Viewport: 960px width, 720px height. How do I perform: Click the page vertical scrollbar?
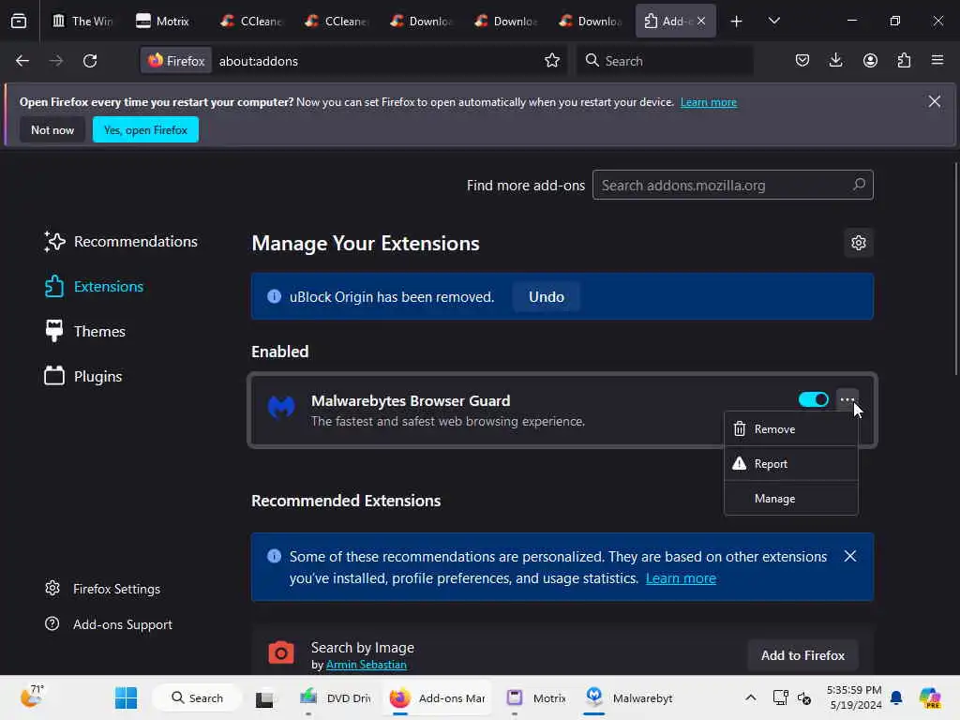click(956, 269)
